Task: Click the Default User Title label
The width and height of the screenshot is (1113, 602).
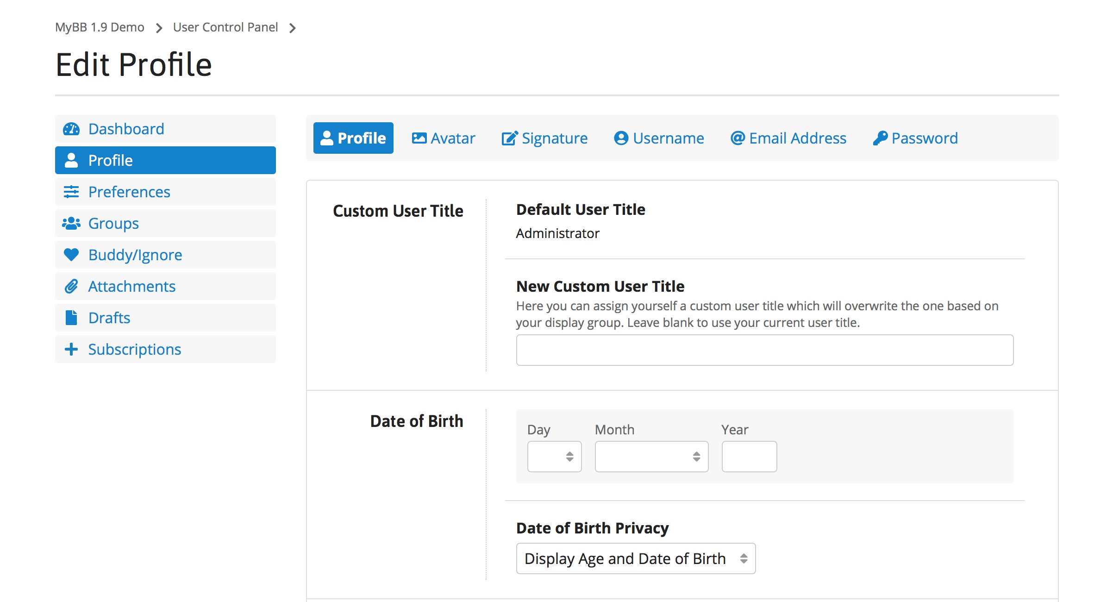Action: (x=581, y=209)
